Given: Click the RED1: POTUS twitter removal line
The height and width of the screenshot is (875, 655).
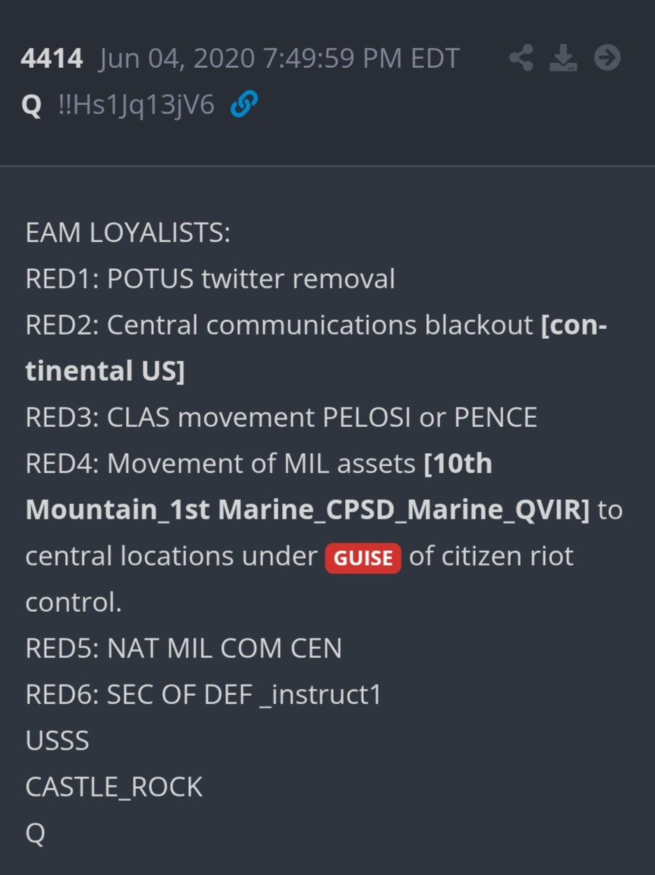Looking at the screenshot, I should [x=210, y=279].
